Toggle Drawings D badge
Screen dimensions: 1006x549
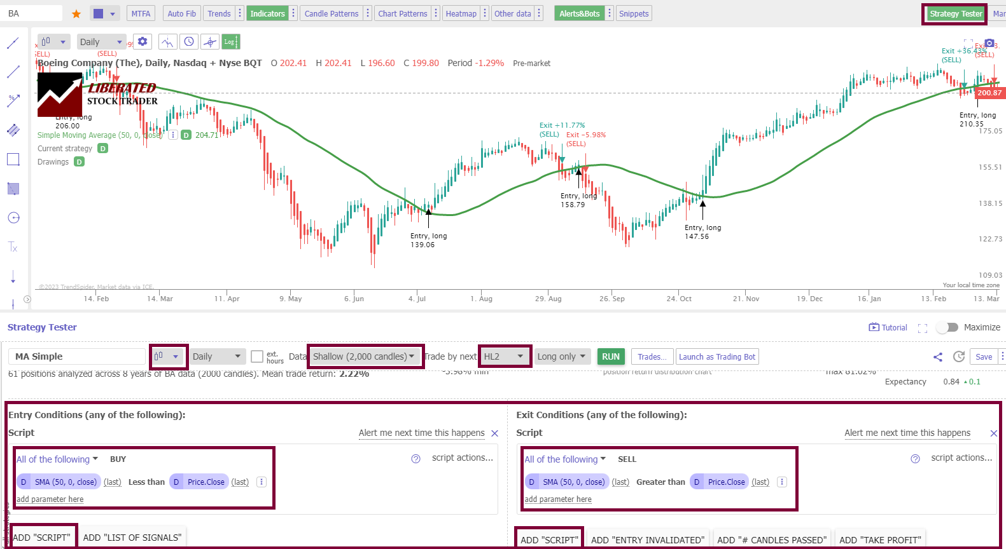79,161
